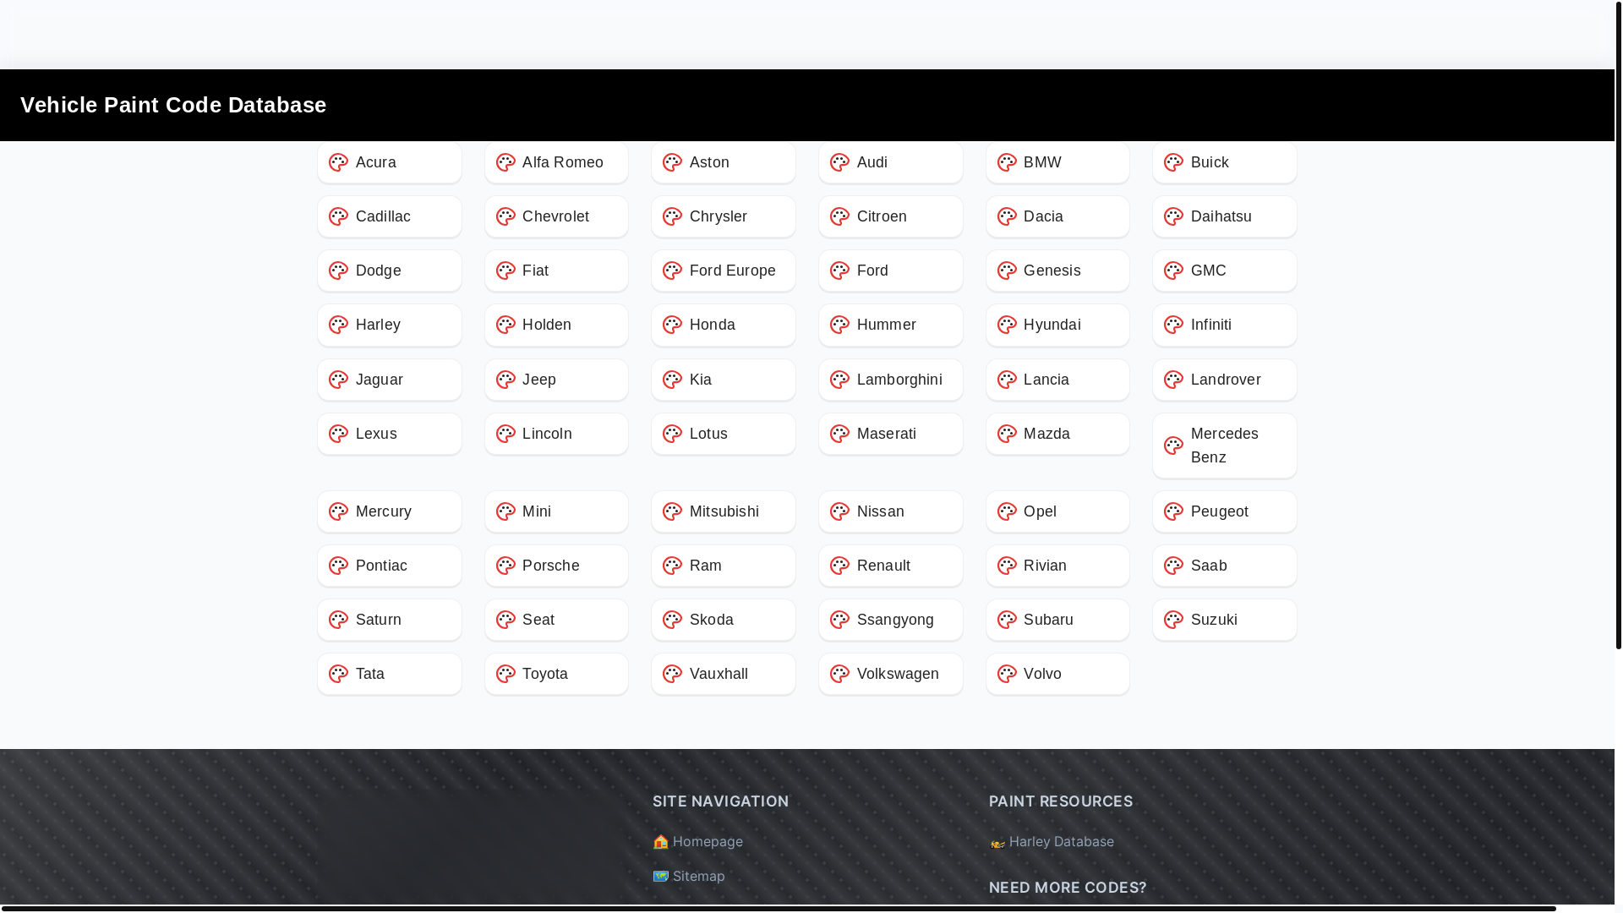Image resolution: width=1623 pixels, height=913 pixels.
Task: Select the Mini brand card
Action: (x=556, y=511)
